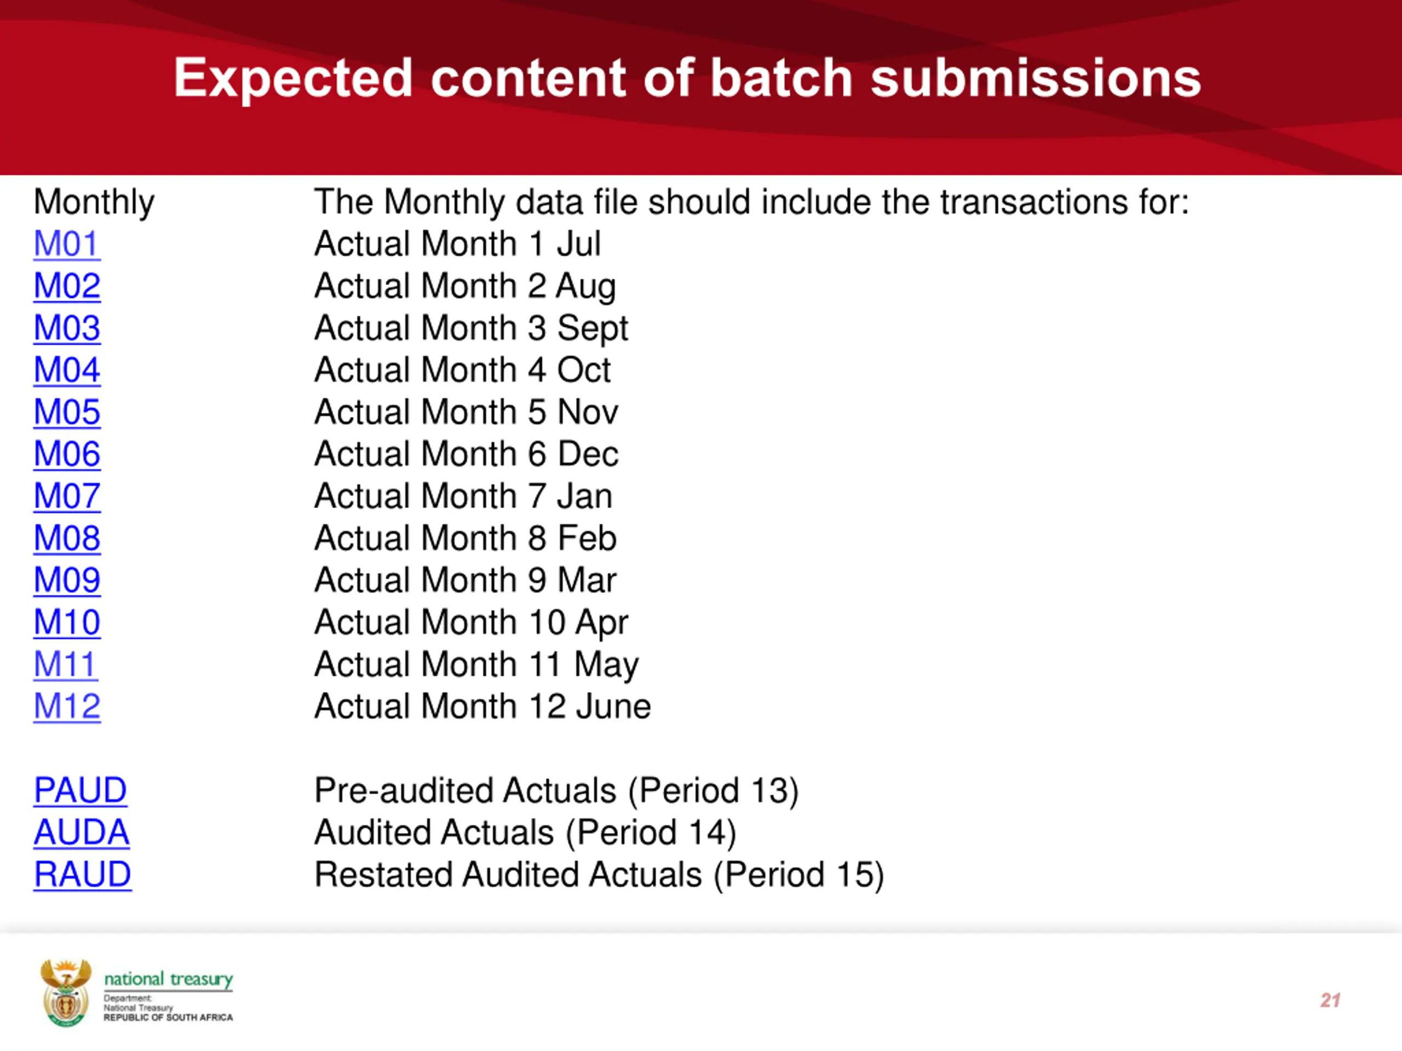This screenshot has width=1402, height=1051.
Task: Click the M07 link
Action: (x=67, y=496)
